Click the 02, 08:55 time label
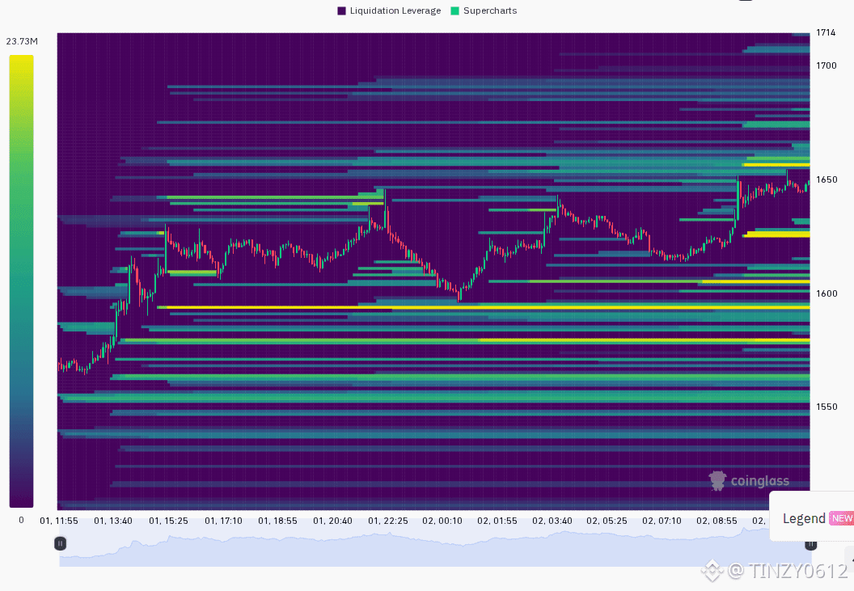 point(717,521)
